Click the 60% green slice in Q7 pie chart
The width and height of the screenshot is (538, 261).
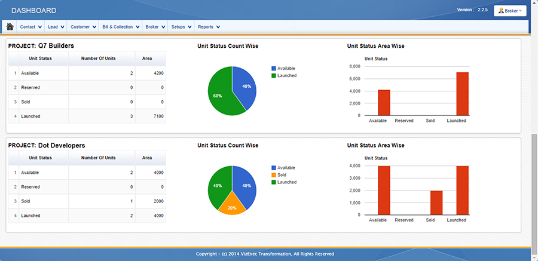click(219, 94)
